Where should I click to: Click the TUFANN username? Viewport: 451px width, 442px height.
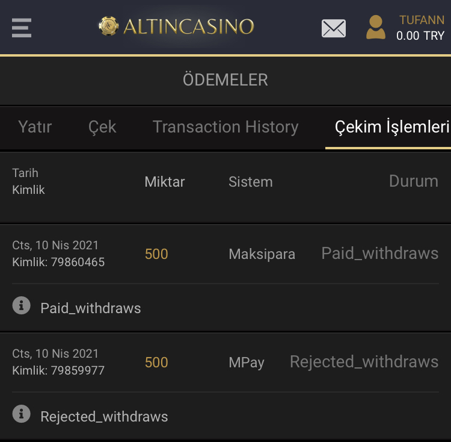coord(422,20)
